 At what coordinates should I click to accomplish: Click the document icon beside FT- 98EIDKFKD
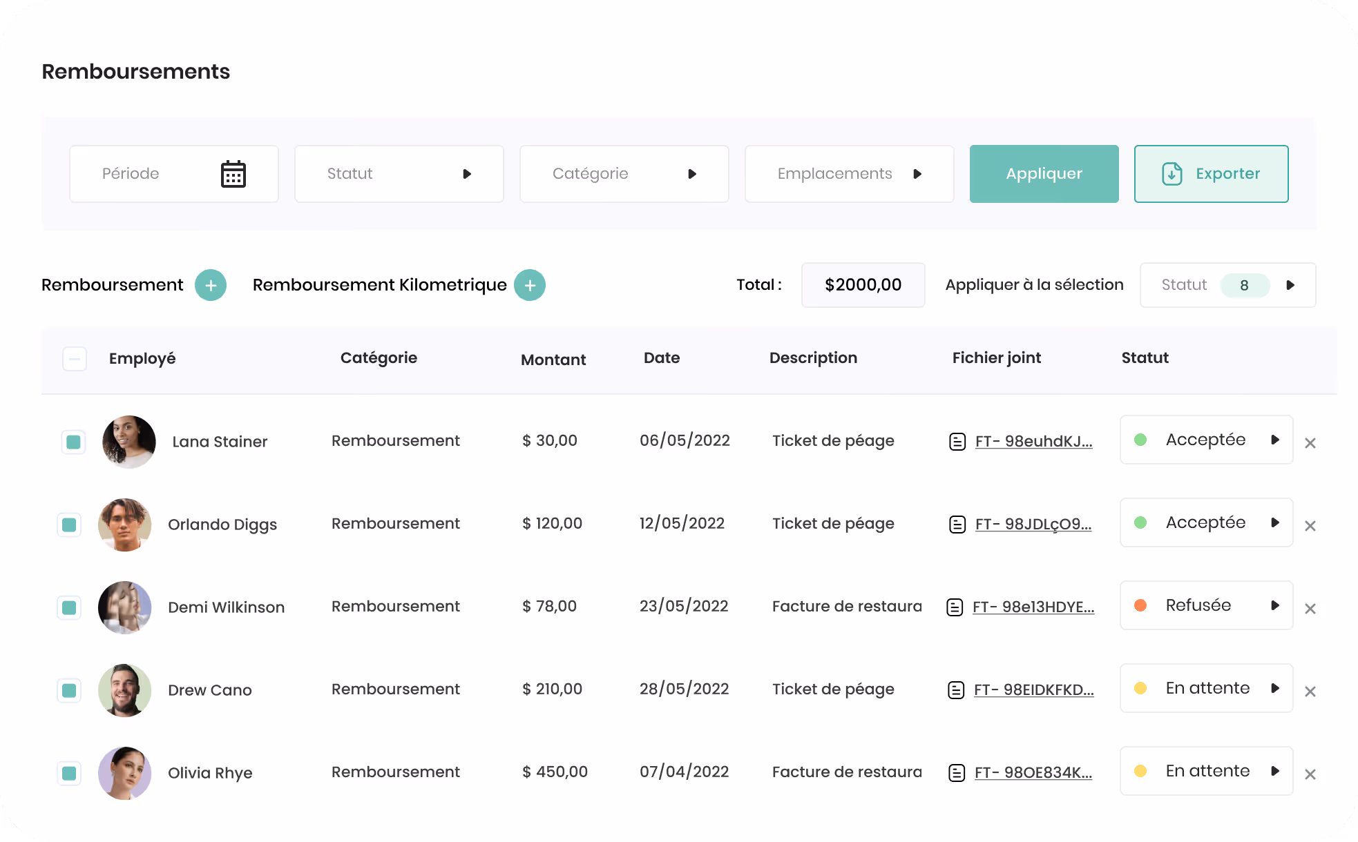[x=956, y=690]
